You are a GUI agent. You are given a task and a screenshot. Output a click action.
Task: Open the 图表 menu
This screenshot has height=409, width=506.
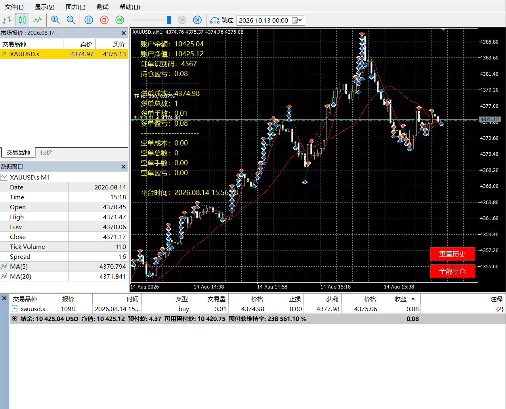point(76,7)
